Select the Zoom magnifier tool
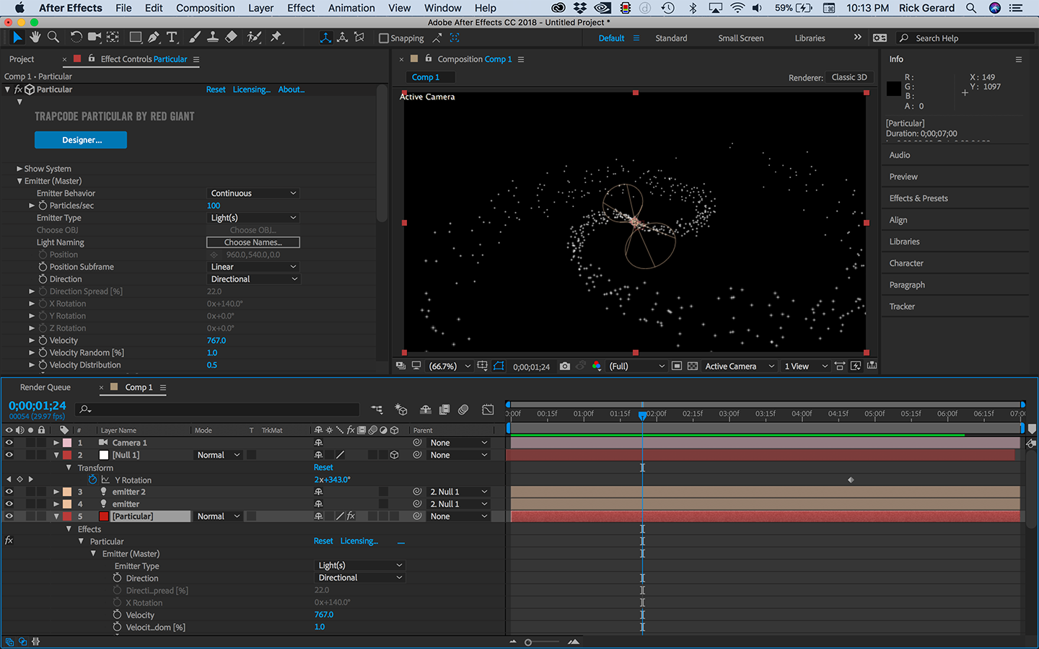The width and height of the screenshot is (1039, 649). click(x=53, y=37)
